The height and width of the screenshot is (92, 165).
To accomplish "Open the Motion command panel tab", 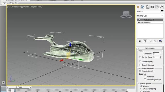I will (x=152, y=7).
